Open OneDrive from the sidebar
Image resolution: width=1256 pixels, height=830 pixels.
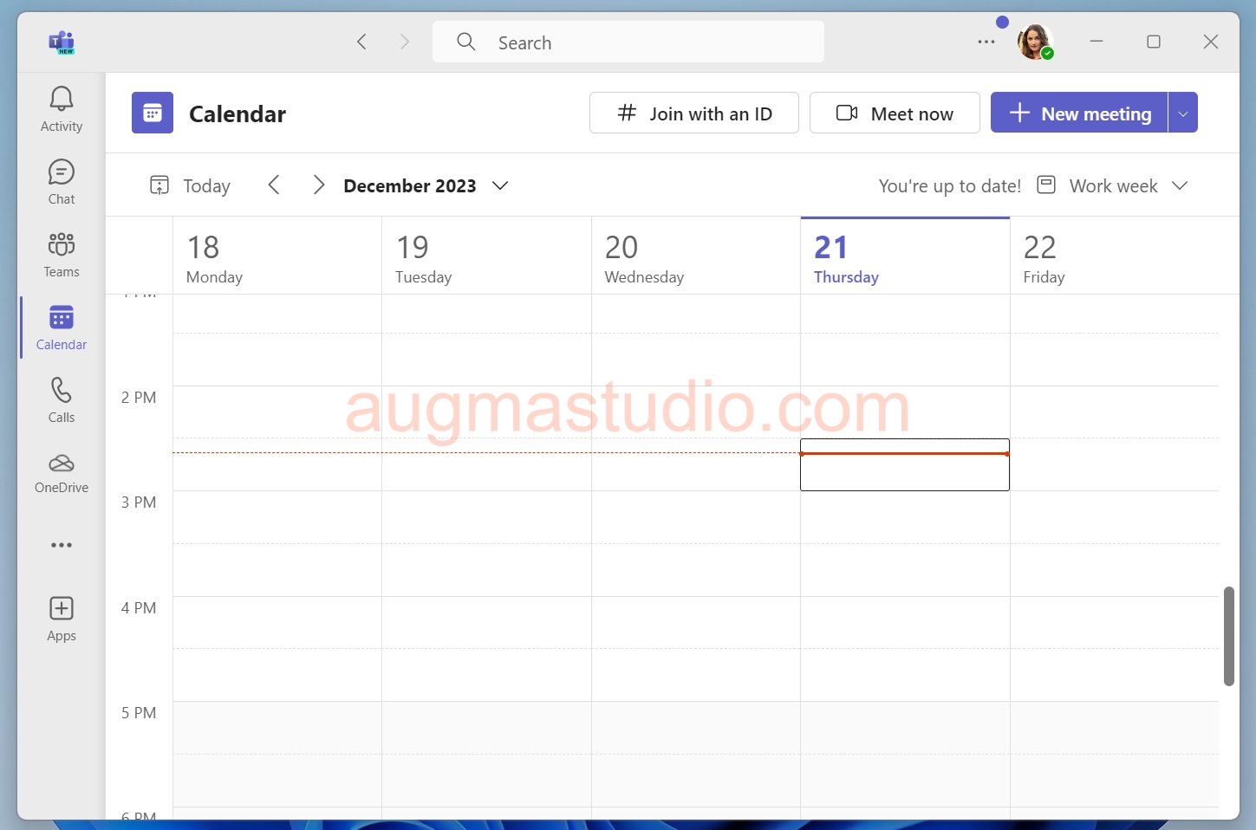click(x=61, y=471)
